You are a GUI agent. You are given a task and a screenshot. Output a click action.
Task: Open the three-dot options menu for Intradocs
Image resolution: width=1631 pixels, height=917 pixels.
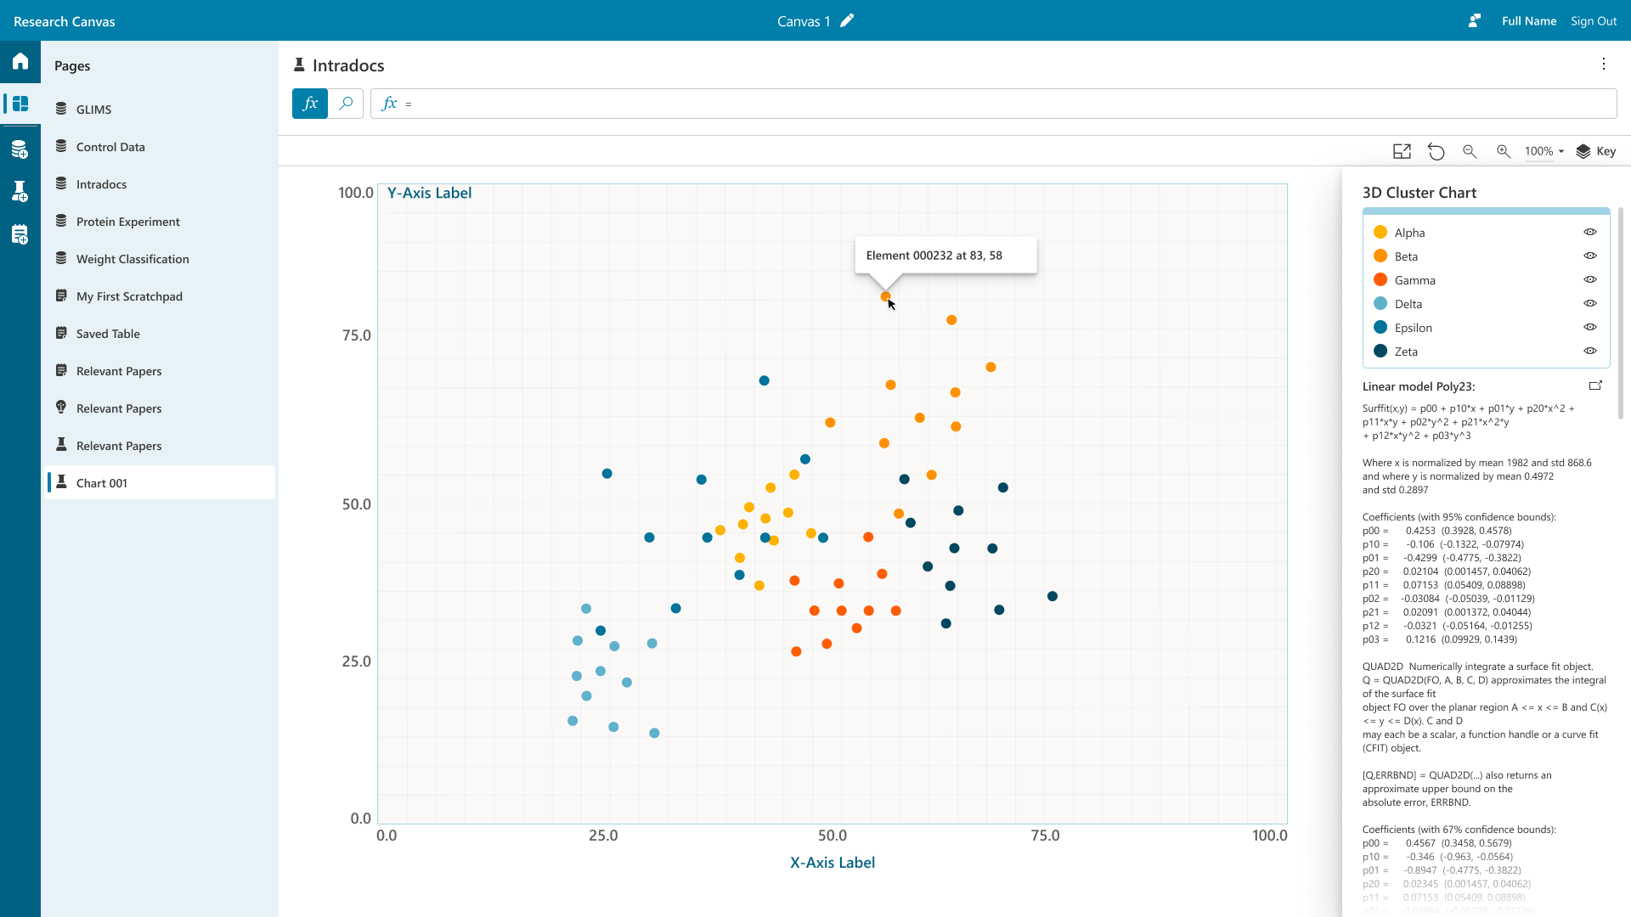tap(1604, 65)
